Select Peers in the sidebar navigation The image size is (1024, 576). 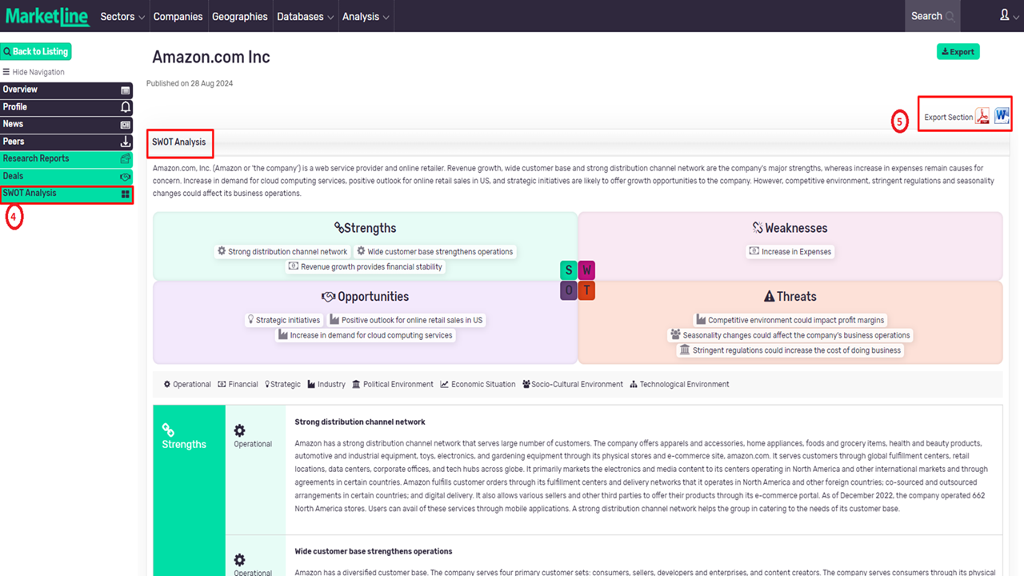(66, 142)
